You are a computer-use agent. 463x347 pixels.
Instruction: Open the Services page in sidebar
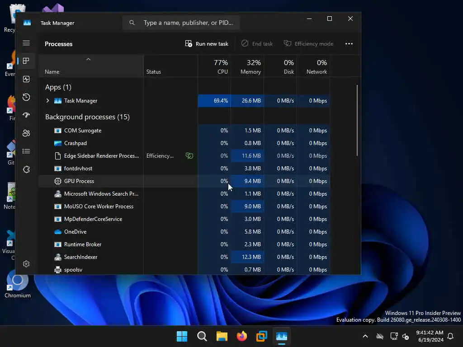26,169
